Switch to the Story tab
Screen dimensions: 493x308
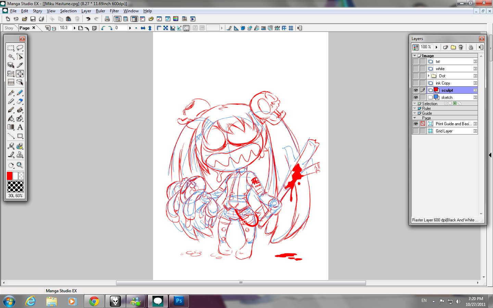pos(9,28)
